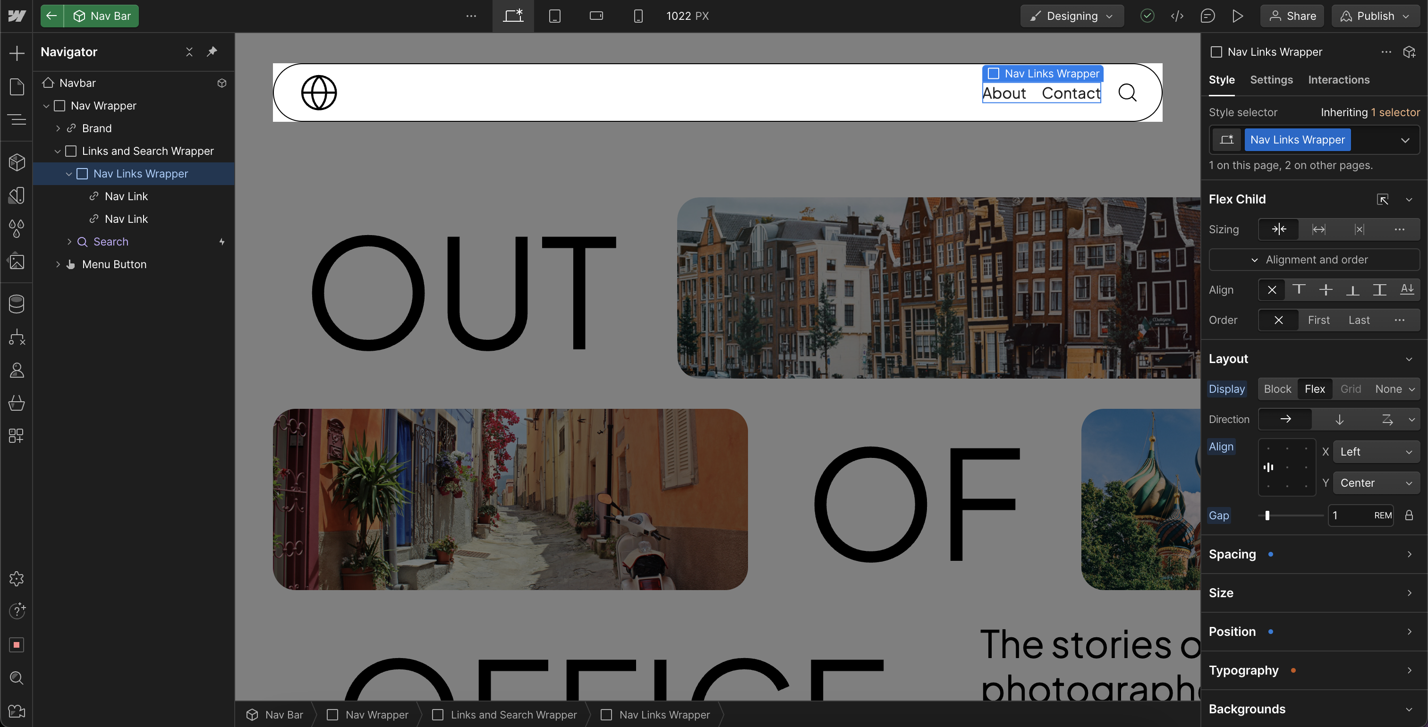1428x727 pixels.
Task: Click the Share button
Action: click(1292, 16)
